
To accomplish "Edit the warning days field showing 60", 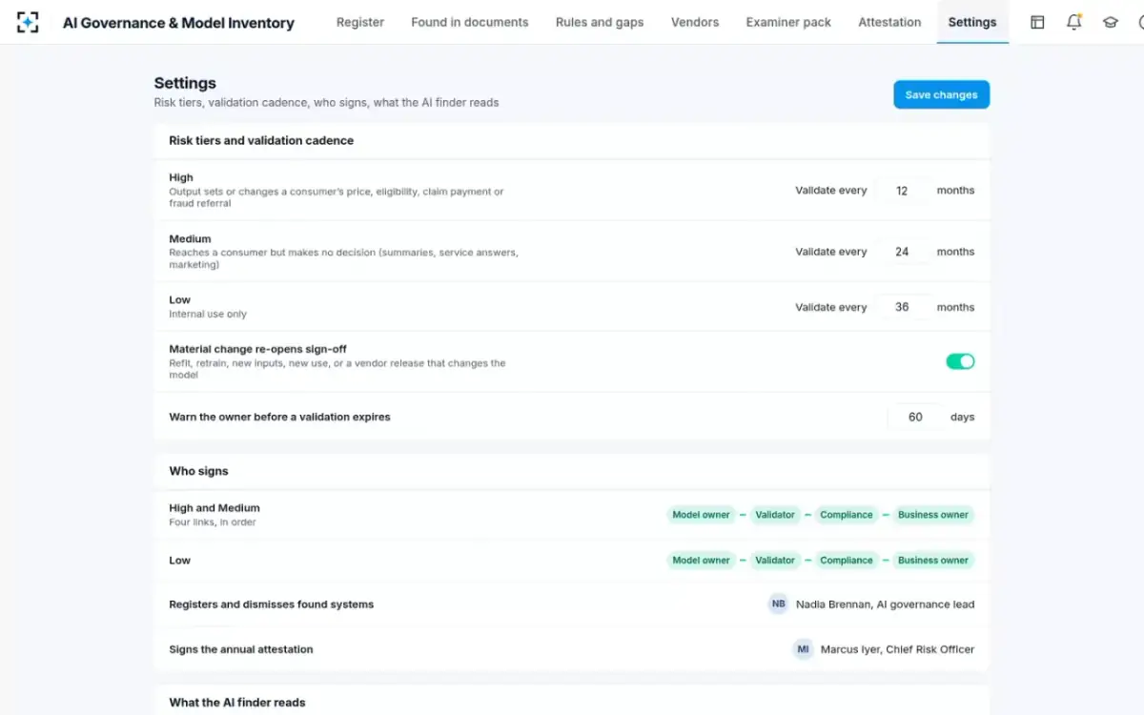I will point(915,417).
